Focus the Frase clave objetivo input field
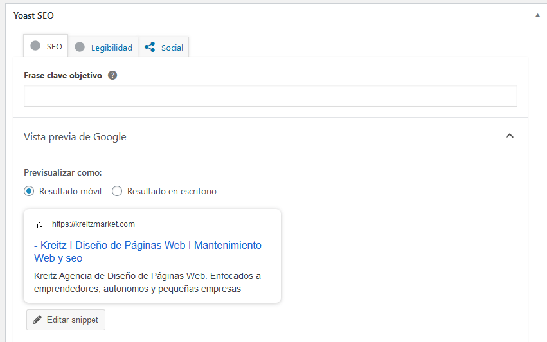Viewport: 547px width, 342px height. (271, 96)
